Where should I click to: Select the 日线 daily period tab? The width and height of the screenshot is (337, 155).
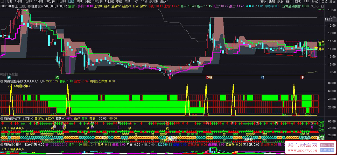(71, 1)
